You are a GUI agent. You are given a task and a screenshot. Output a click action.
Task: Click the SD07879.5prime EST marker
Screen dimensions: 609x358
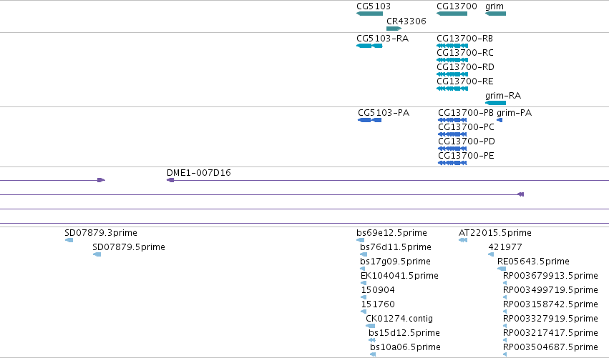tap(97, 254)
